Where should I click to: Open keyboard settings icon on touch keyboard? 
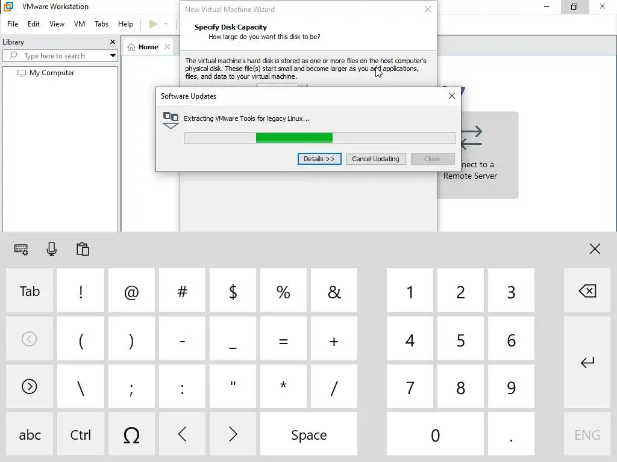tap(21, 249)
